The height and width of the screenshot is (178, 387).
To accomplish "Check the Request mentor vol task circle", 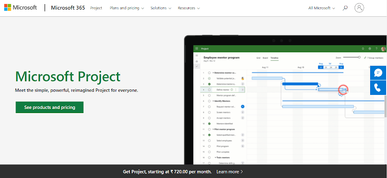I will click(x=209, y=107).
